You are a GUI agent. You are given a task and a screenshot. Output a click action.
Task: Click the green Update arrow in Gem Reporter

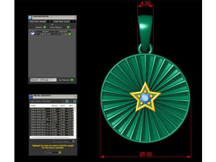45,27
